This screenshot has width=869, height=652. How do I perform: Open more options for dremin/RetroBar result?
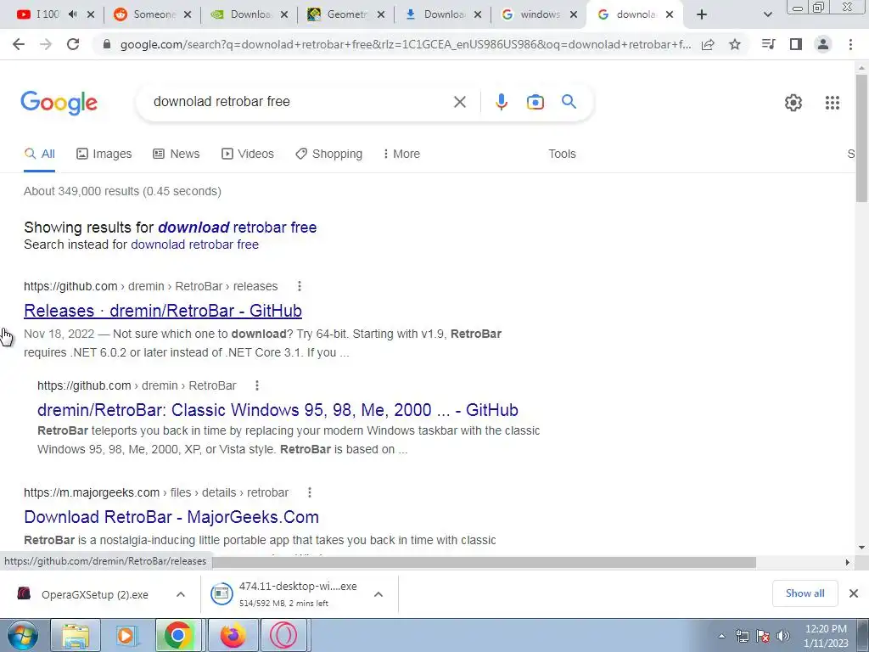[x=256, y=385]
